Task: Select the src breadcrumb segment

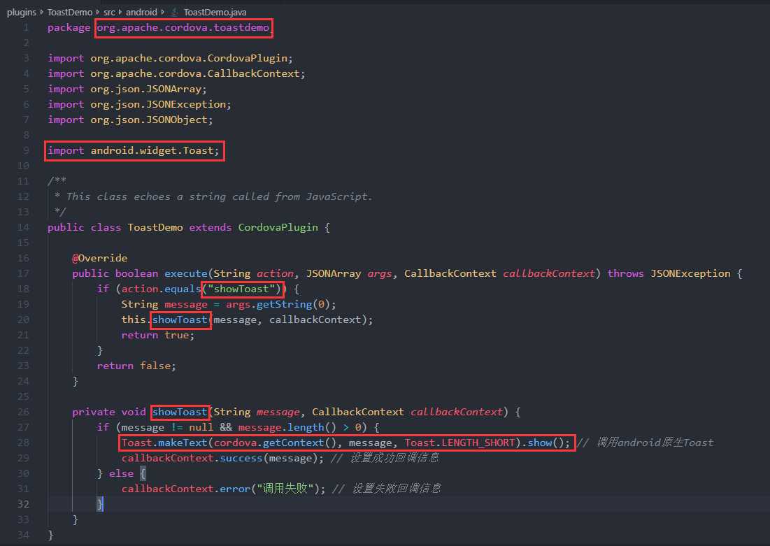Action: tap(110, 13)
